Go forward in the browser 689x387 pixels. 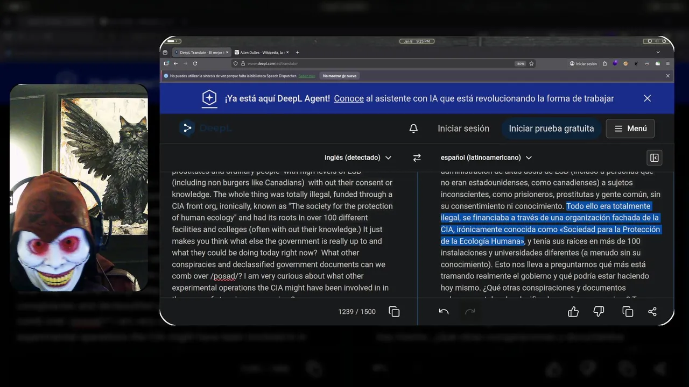(x=185, y=63)
